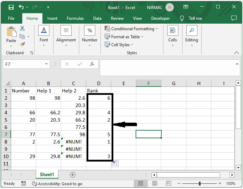
Task: Click the Add new sheet plus icon
Action: pos(72,175)
